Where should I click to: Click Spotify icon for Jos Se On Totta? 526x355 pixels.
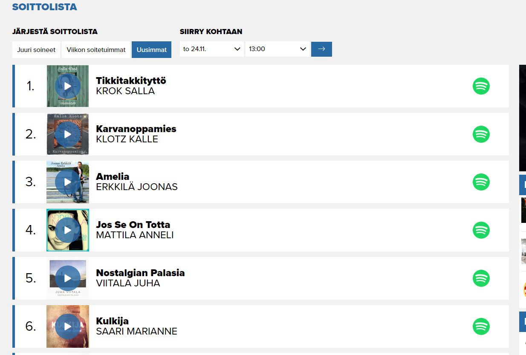point(481,230)
